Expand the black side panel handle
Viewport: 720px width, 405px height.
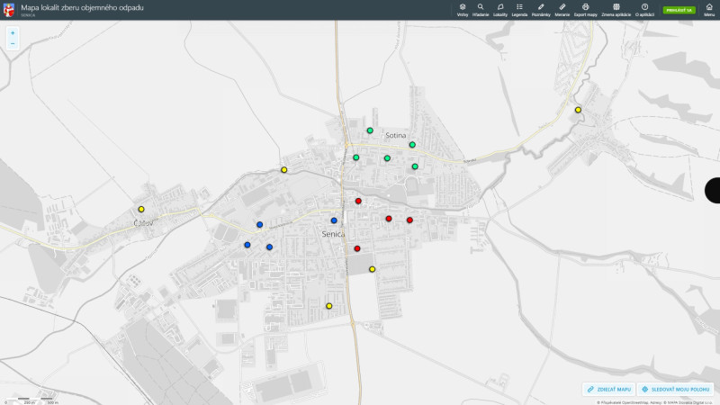(x=712, y=190)
